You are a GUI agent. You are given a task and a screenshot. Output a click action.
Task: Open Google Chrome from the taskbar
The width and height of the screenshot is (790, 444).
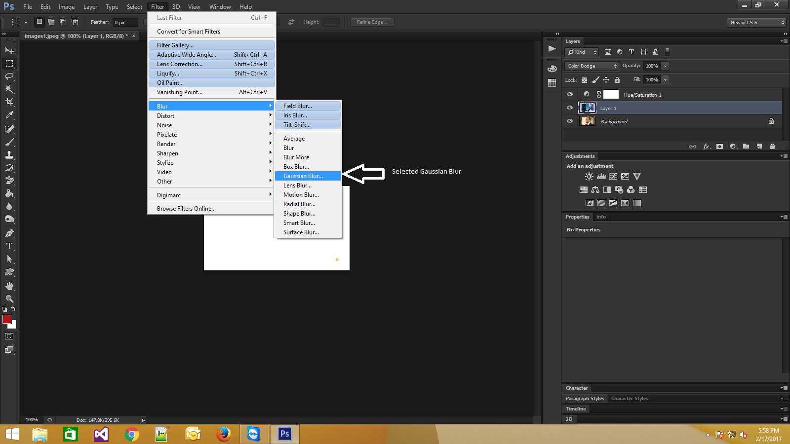(x=132, y=434)
